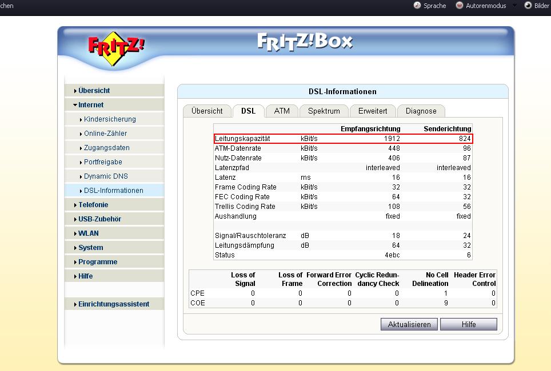This screenshot has width=551, height=371.
Task: Open the Kindersicherung sidebar link
Action: tap(110, 119)
